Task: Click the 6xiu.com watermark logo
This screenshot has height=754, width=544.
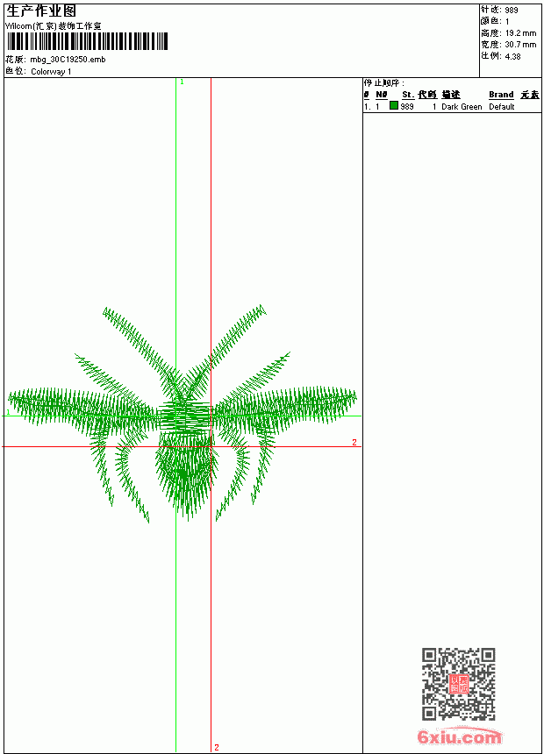Action: [x=460, y=736]
